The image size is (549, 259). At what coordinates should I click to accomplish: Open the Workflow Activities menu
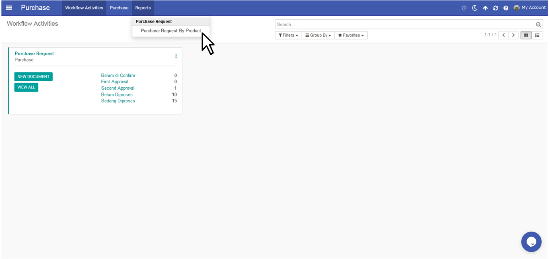pos(84,8)
